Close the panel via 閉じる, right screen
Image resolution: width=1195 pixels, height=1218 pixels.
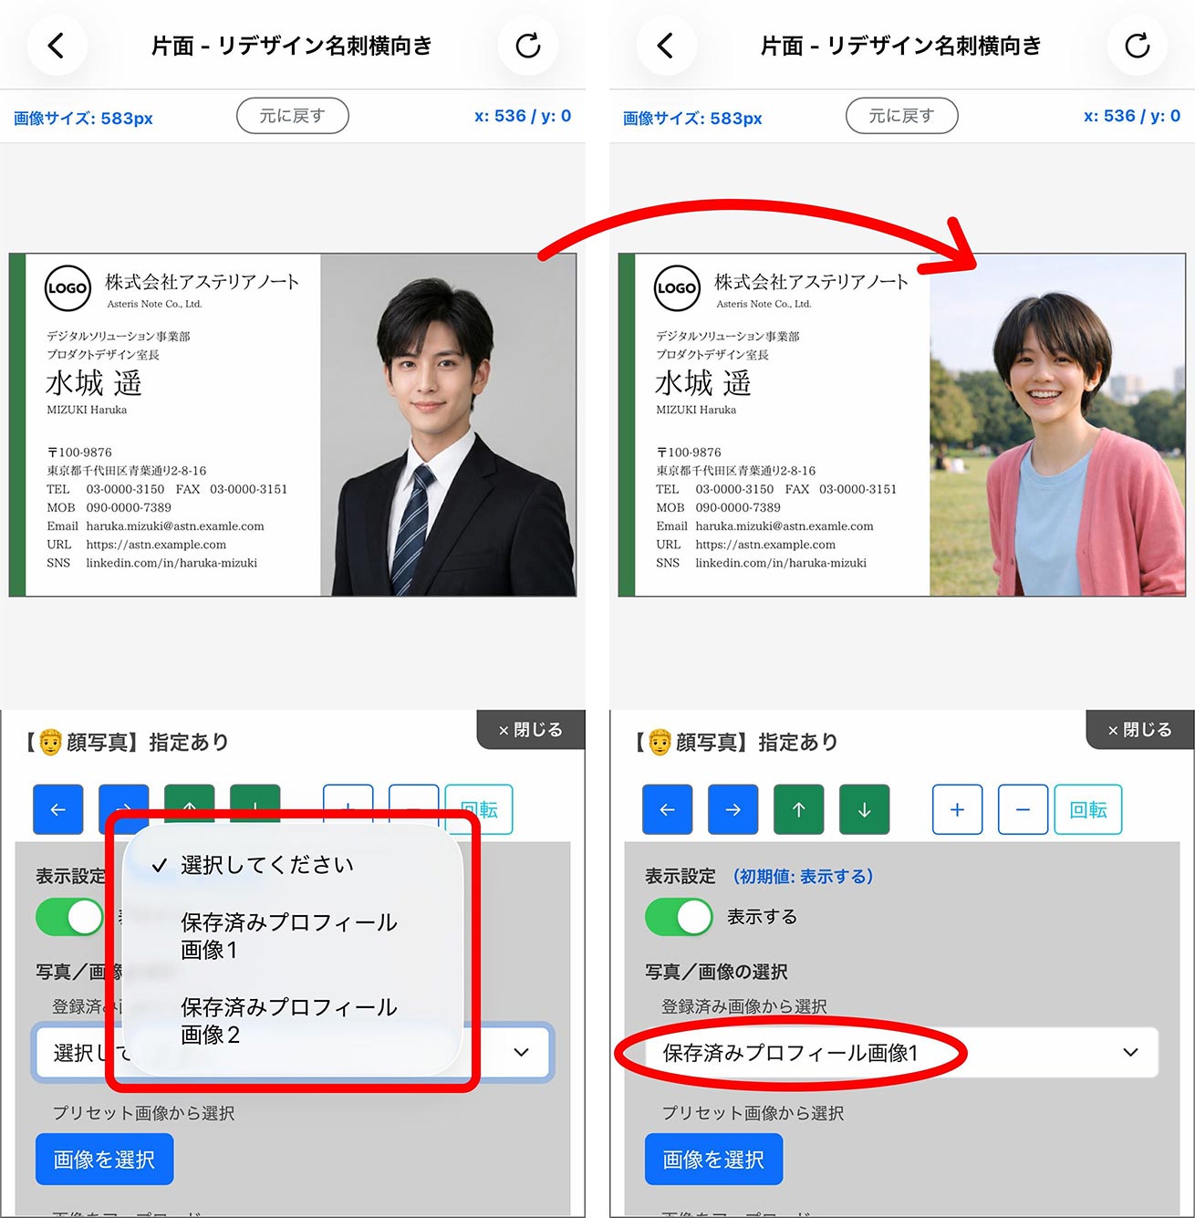click(1140, 730)
